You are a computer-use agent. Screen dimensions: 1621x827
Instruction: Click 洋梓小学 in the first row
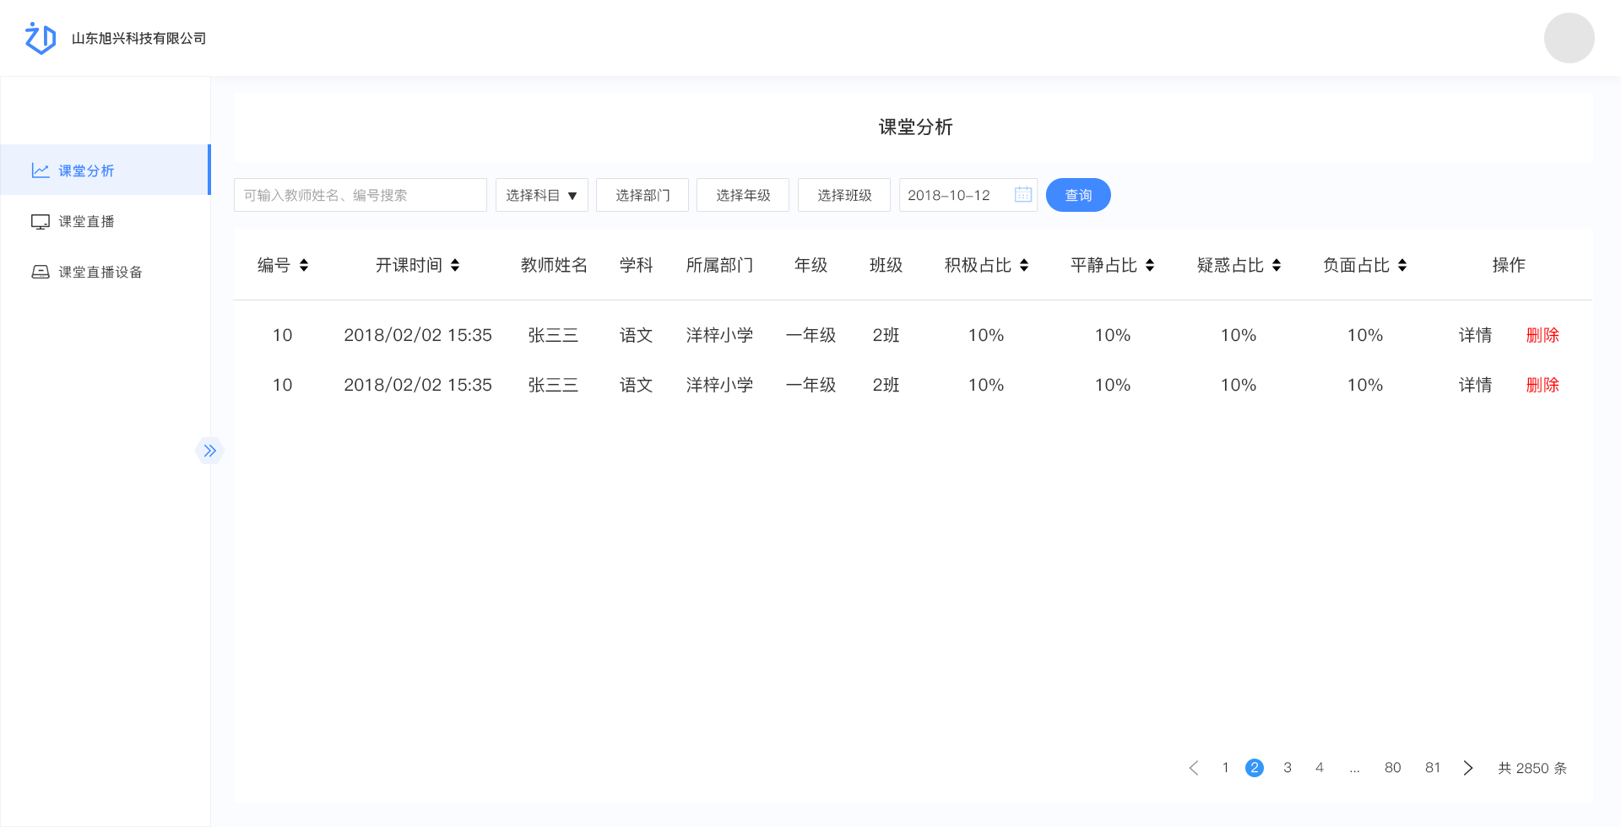tap(719, 335)
